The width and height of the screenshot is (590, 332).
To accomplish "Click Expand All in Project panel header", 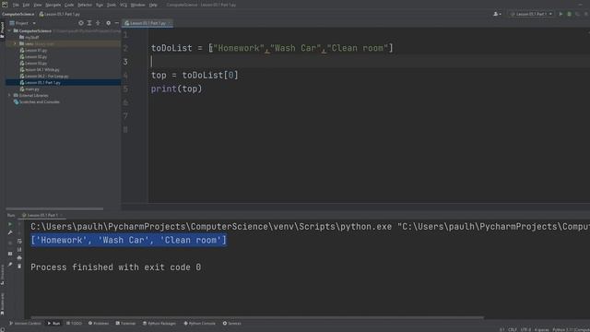I will tap(89, 23).
